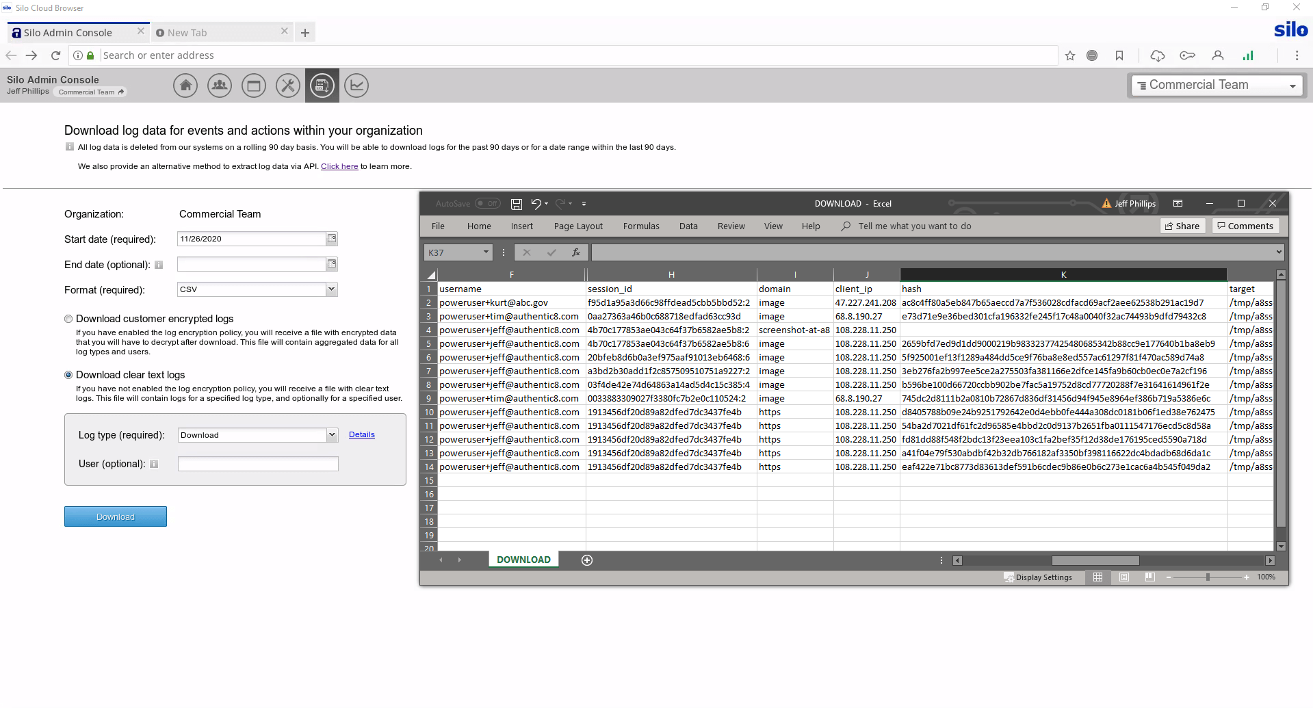Click the key password icon in browser toolbar

point(1188,55)
